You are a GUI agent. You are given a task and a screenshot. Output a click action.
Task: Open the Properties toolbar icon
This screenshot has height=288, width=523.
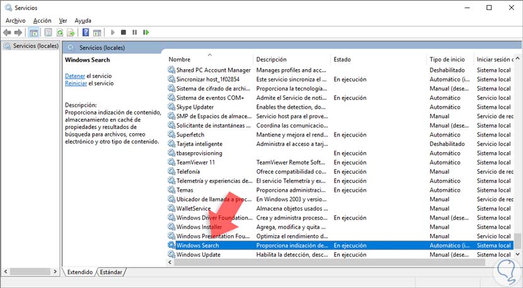pos(49,33)
